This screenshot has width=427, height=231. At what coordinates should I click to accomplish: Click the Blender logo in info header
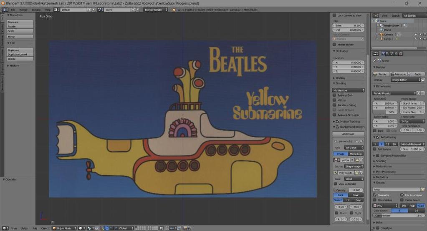pos(174,10)
